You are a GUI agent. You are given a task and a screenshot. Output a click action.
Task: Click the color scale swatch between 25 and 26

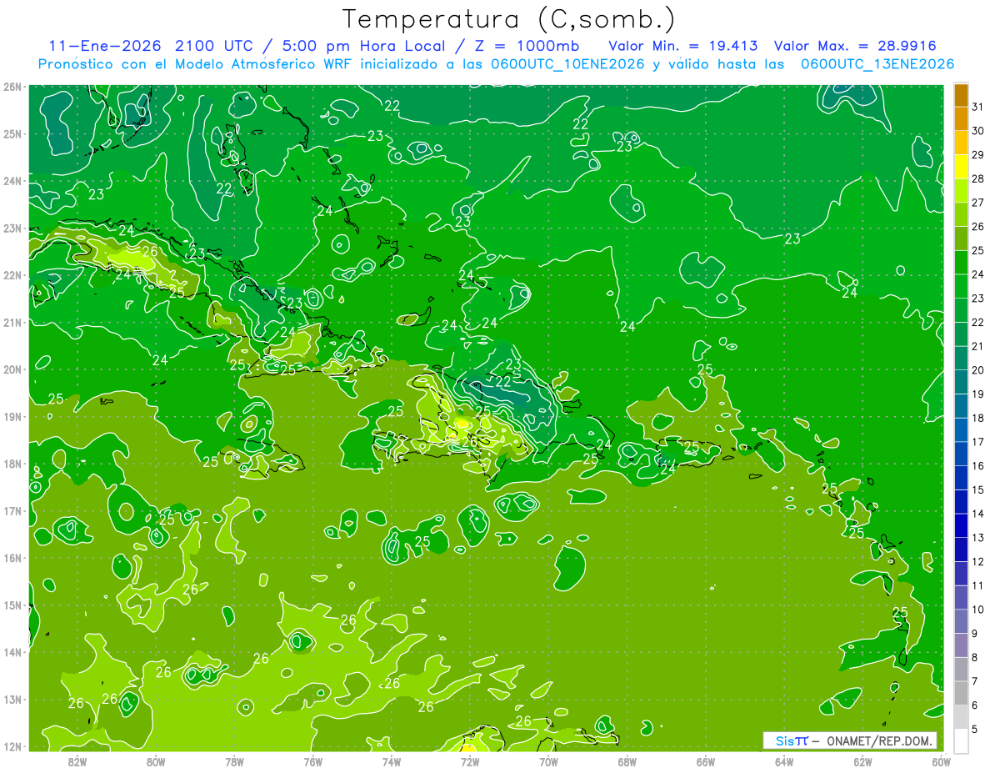point(961,239)
